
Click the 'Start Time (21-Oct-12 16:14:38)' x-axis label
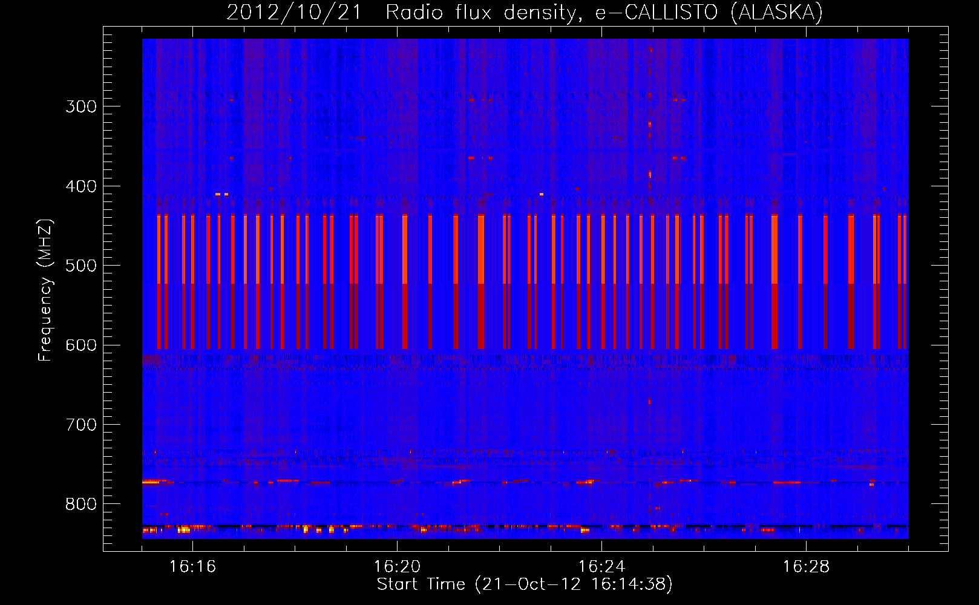click(x=525, y=584)
